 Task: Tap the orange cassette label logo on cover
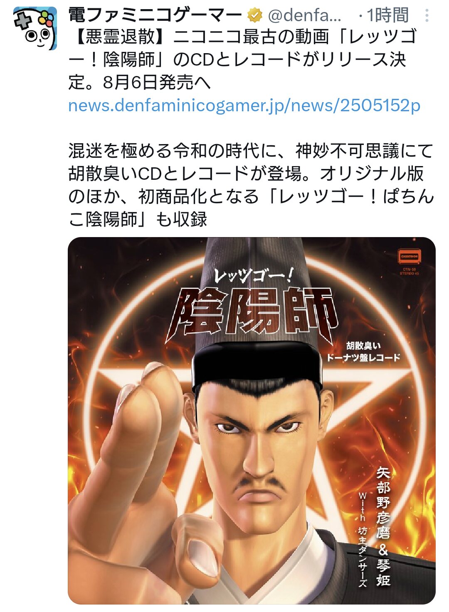pos(410,256)
